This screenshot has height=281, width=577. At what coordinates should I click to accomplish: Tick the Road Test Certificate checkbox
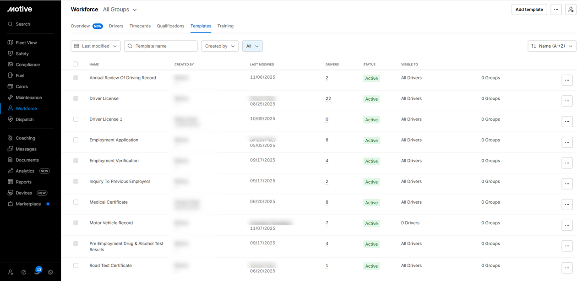pyautogui.click(x=76, y=265)
